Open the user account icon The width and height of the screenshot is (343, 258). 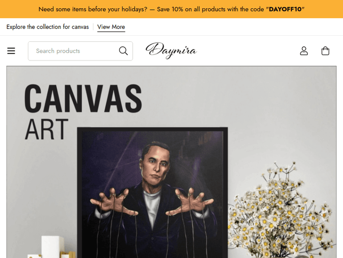coord(304,51)
